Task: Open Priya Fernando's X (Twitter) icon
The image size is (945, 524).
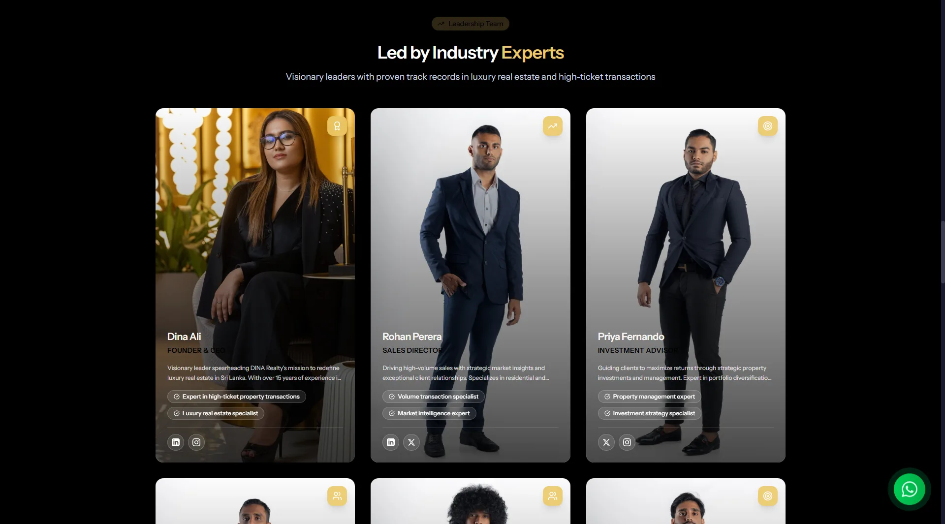Action: click(606, 442)
